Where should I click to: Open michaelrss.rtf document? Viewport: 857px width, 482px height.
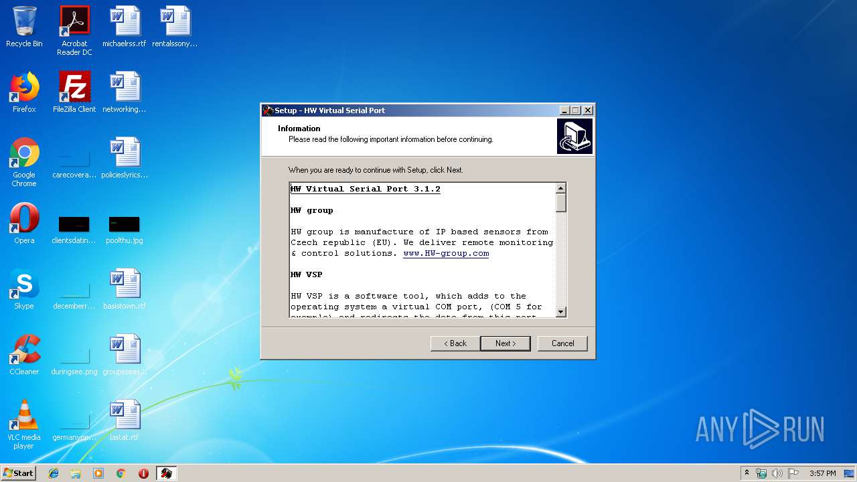pos(125,27)
